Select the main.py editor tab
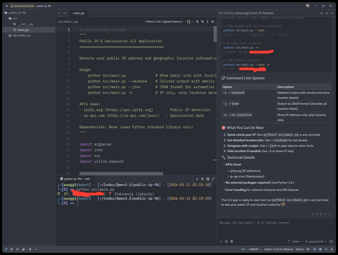338x255 pixels. [79, 13]
